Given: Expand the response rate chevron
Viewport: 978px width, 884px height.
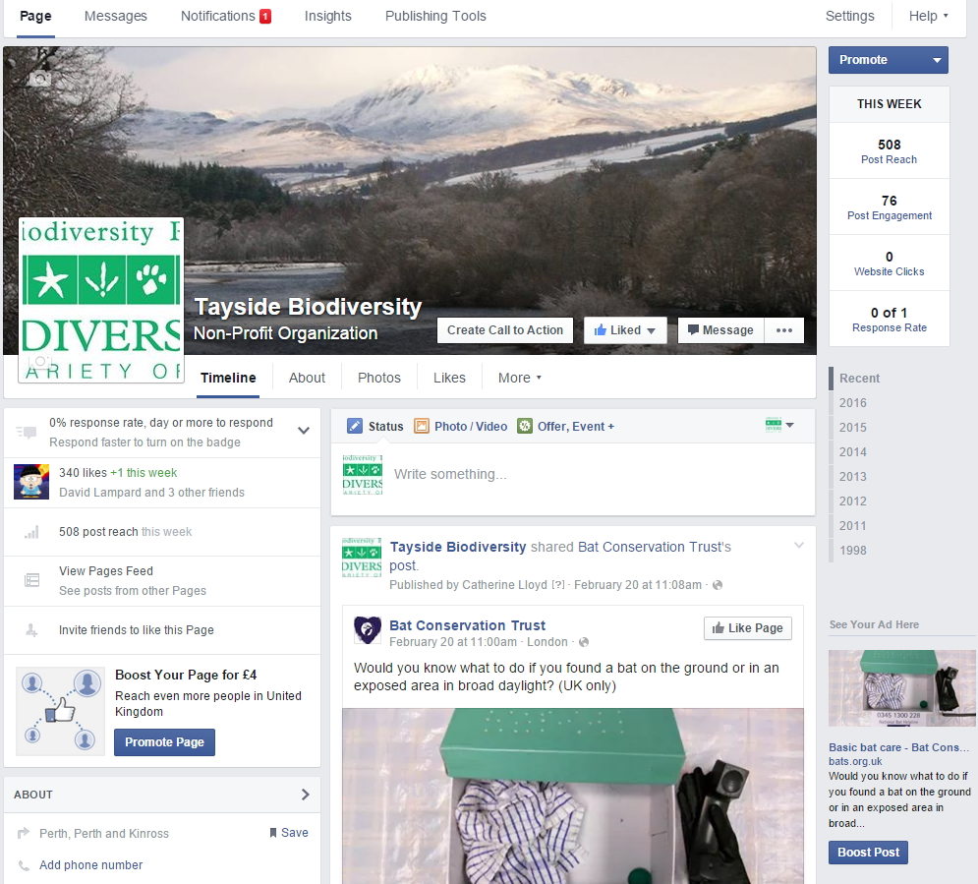Looking at the screenshot, I should point(304,431).
